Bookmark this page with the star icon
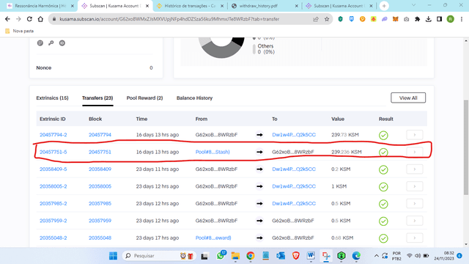The image size is (469, 264). (327, 19)
